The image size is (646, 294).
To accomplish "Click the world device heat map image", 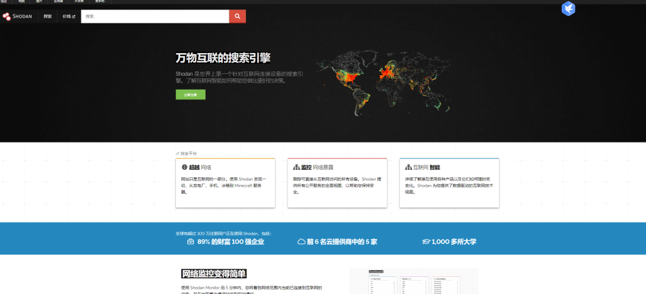I will (x=383, y=83).
